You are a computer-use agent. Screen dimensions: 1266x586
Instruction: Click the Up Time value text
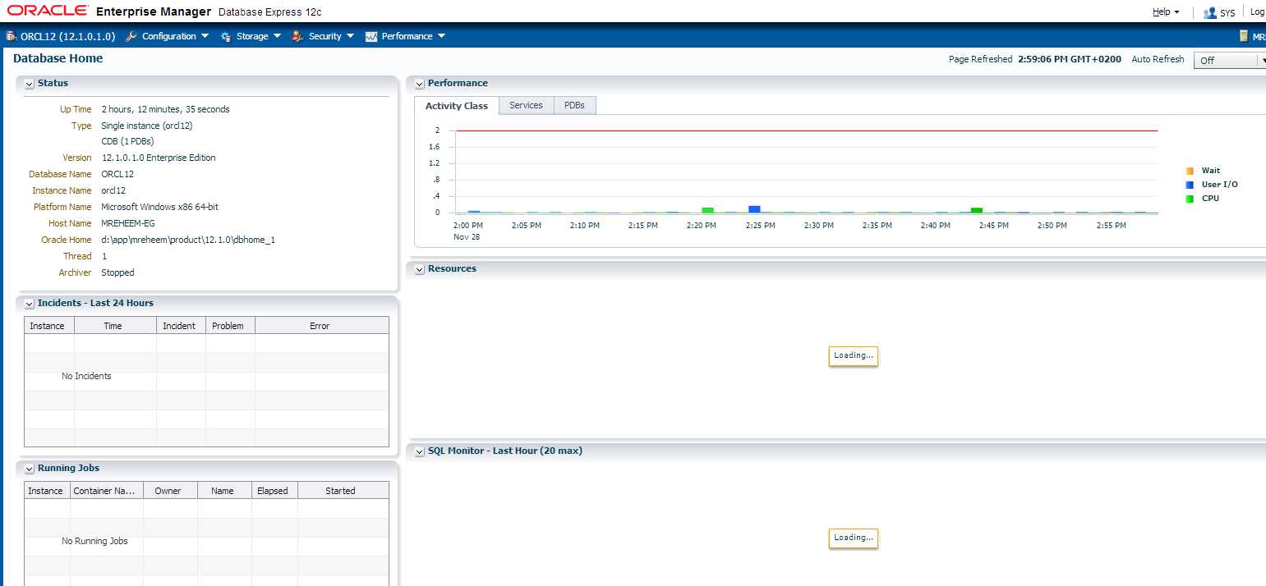tap(165, 109)
